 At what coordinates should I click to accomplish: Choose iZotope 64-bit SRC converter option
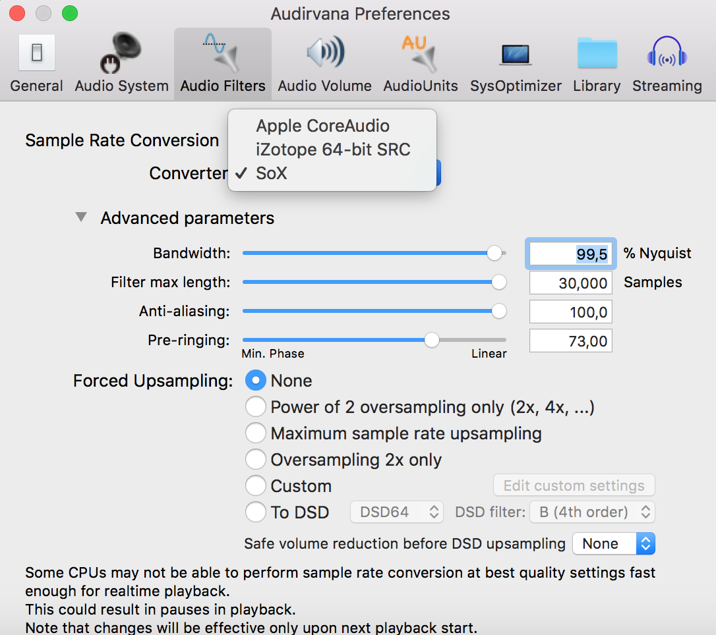pos(332,150)
